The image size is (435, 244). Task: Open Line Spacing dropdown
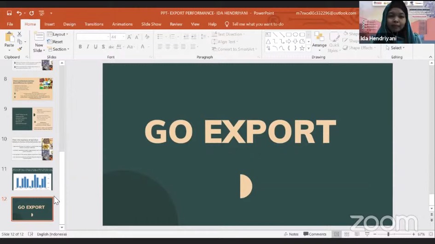coord(204,37)
